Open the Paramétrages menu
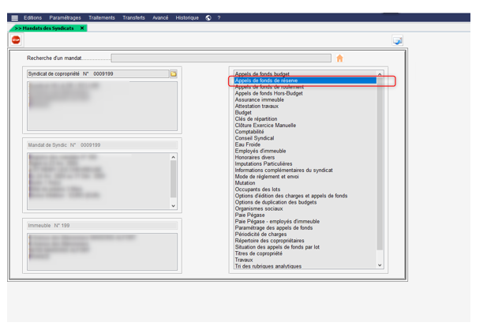 [65, 17]
